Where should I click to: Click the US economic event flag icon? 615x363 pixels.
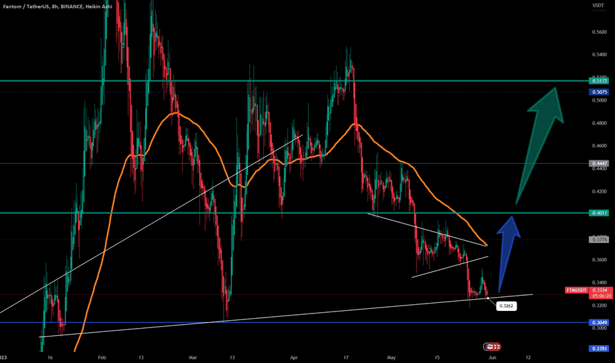pyautogui.click(x=492, y=346)
